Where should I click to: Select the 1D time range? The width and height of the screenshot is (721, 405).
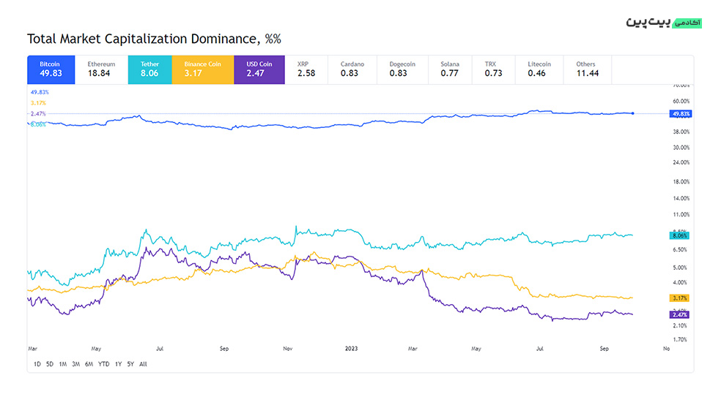[x=37, y=364]
